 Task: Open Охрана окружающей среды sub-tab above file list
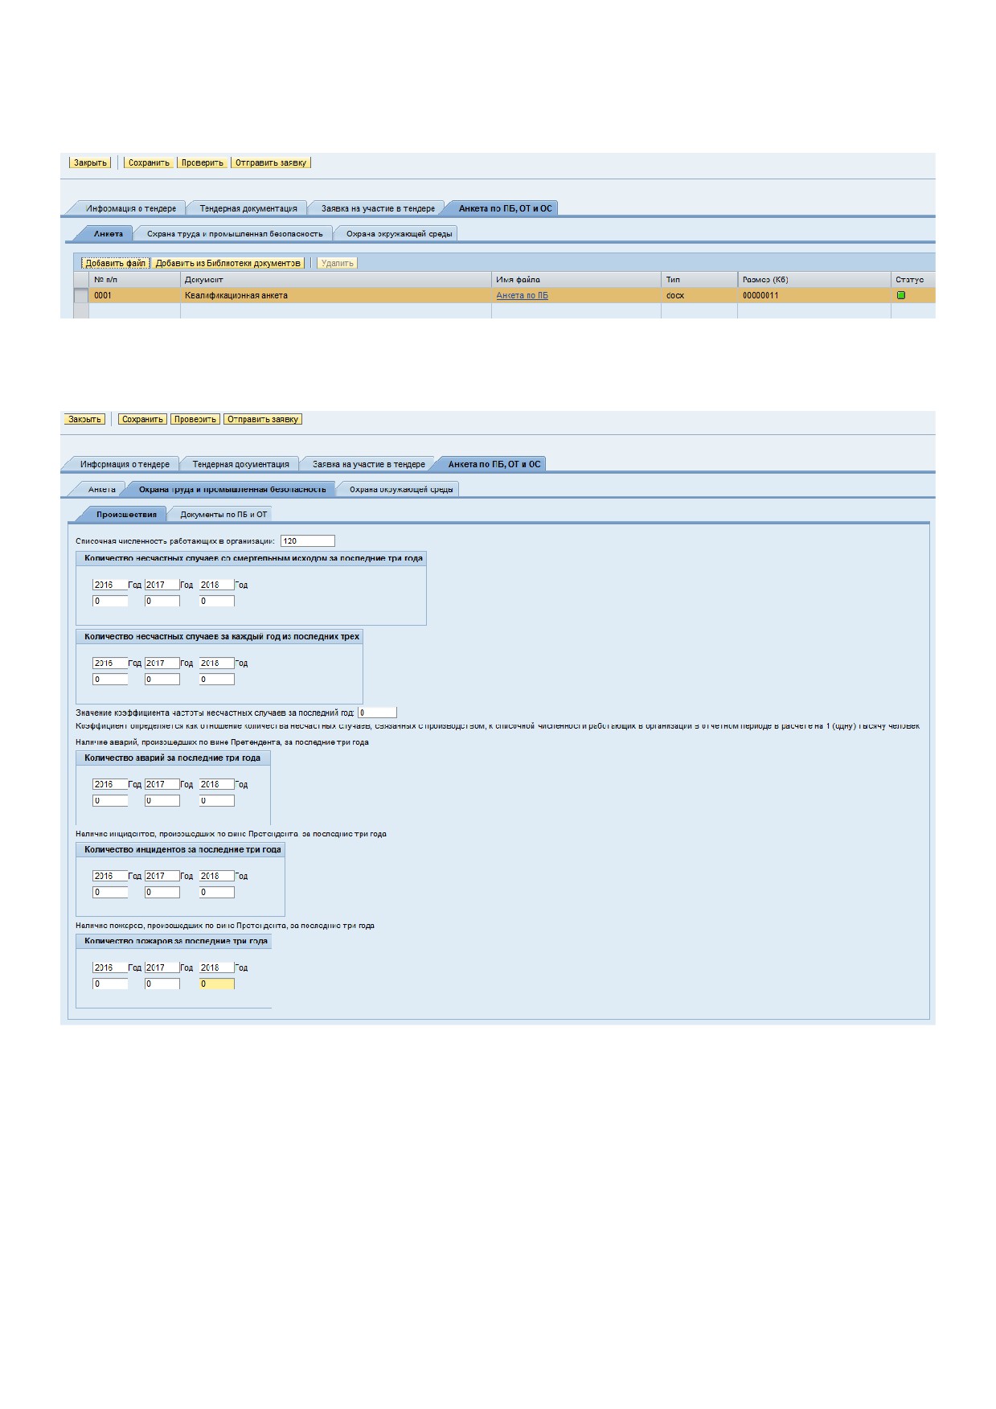pyautogui.click(x=399, y=234)
